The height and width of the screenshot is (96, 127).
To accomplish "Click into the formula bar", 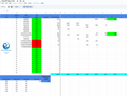I will 68,11.
